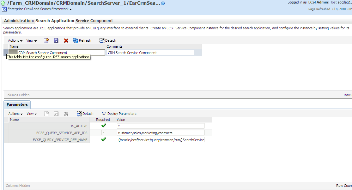This screenshot has height=190, width=352.
Task: Click the green up arrow home icon
Action: point(3,3)
